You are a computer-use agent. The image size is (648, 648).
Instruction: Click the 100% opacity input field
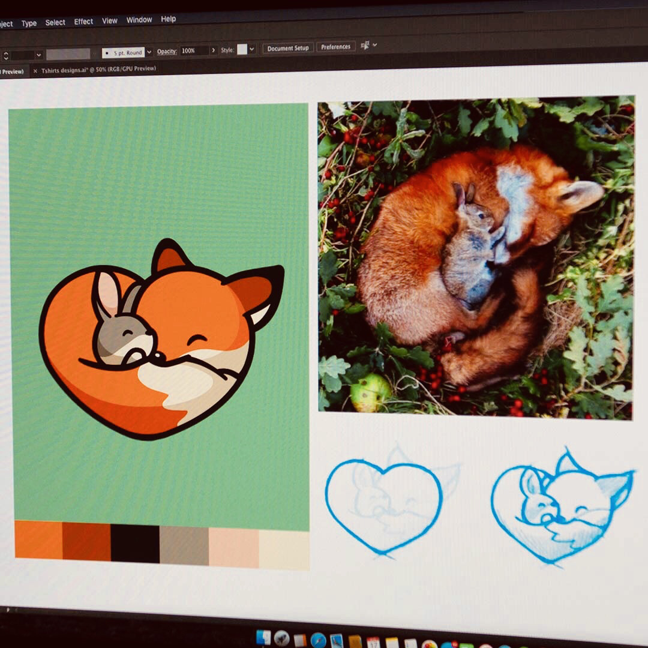point(193,51)
